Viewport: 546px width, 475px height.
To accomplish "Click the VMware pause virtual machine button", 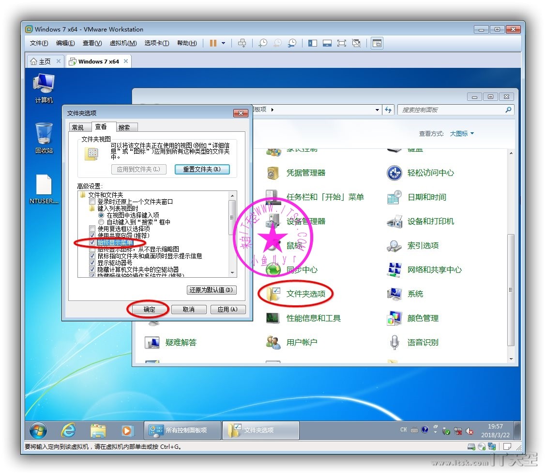I will [x=213, y=43].
